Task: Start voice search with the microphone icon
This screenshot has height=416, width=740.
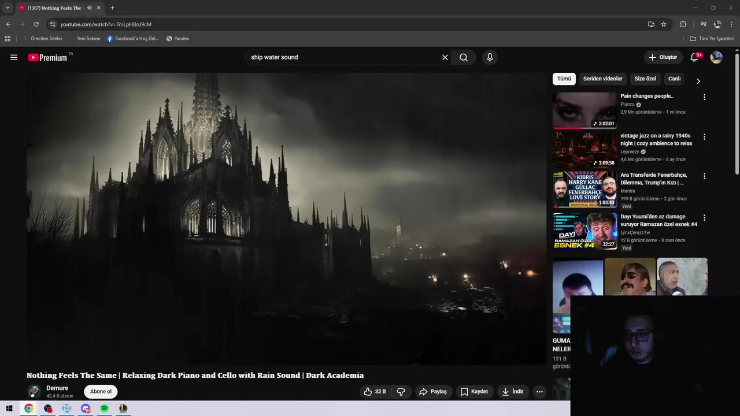Action: [490, 57]
